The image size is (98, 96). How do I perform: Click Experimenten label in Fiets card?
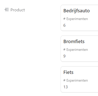77,80
